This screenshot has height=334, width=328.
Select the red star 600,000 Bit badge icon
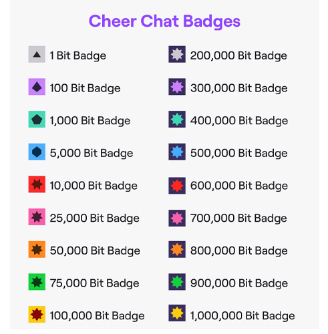(177, 186)
